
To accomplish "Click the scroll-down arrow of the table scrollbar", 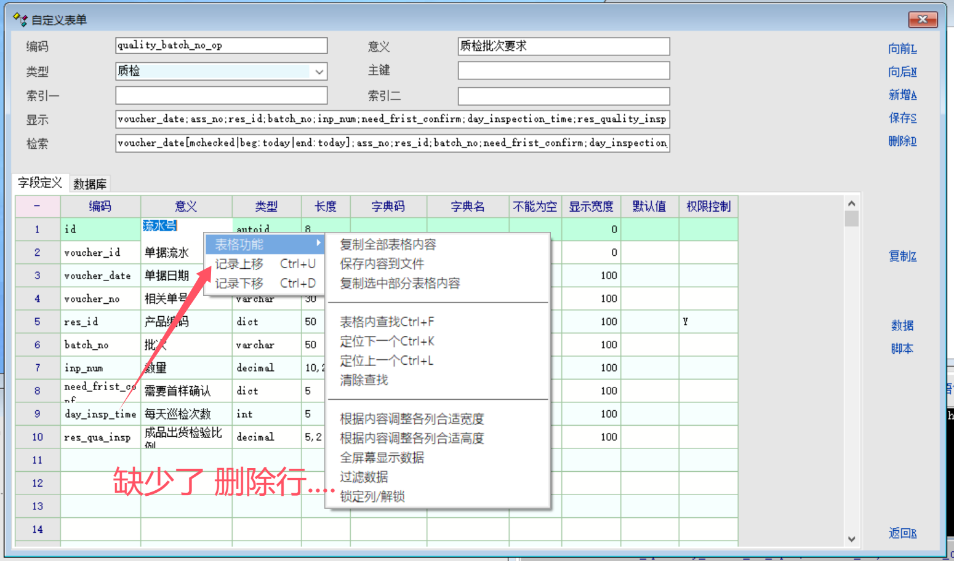I will point(851,539).
